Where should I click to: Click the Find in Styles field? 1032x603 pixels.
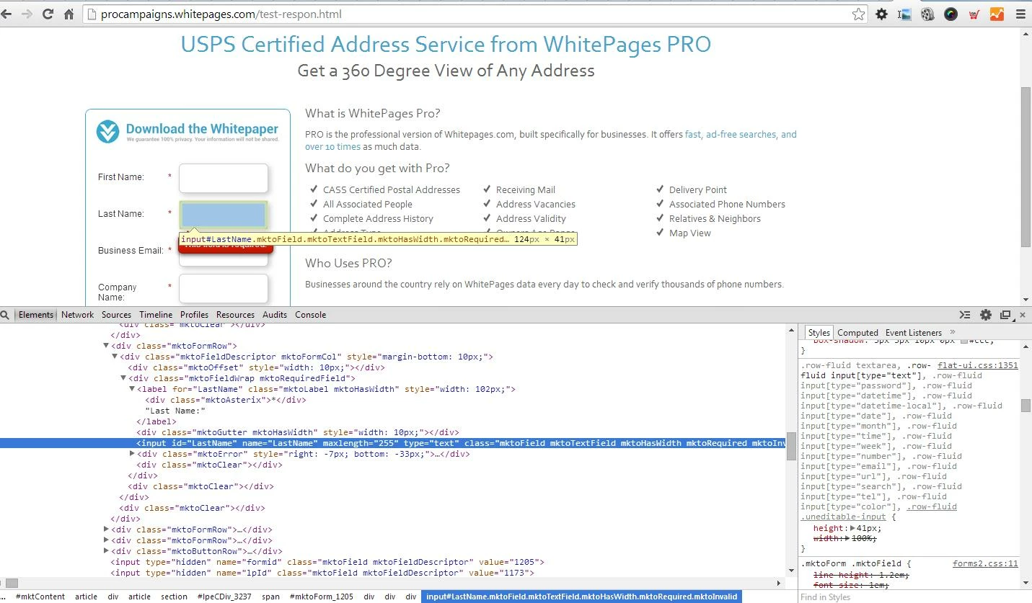(x=909, y=597)
